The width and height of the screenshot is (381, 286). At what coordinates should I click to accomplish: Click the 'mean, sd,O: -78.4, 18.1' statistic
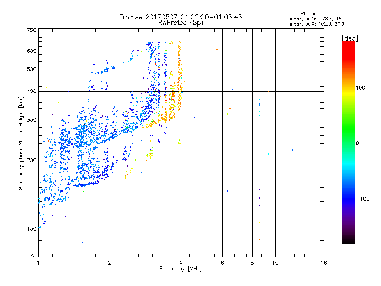tap(317, 19)
